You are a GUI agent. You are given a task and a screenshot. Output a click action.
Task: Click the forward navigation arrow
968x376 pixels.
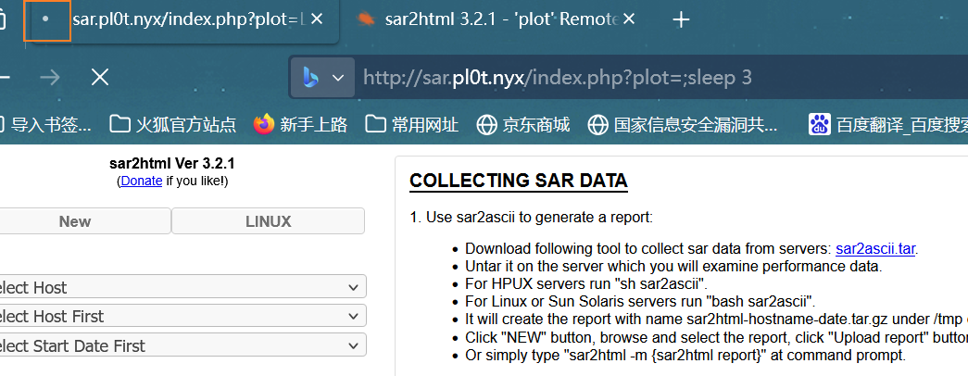click(51, 77)
